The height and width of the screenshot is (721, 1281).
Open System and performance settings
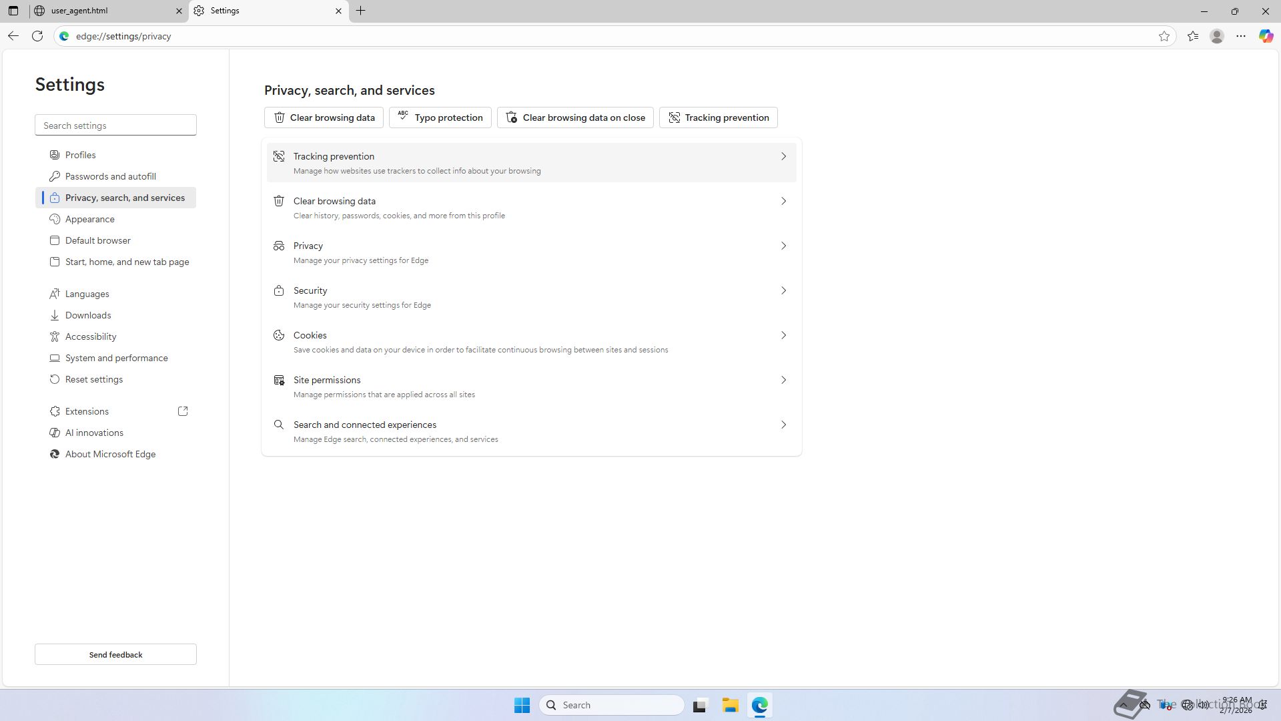pos(116,358)
